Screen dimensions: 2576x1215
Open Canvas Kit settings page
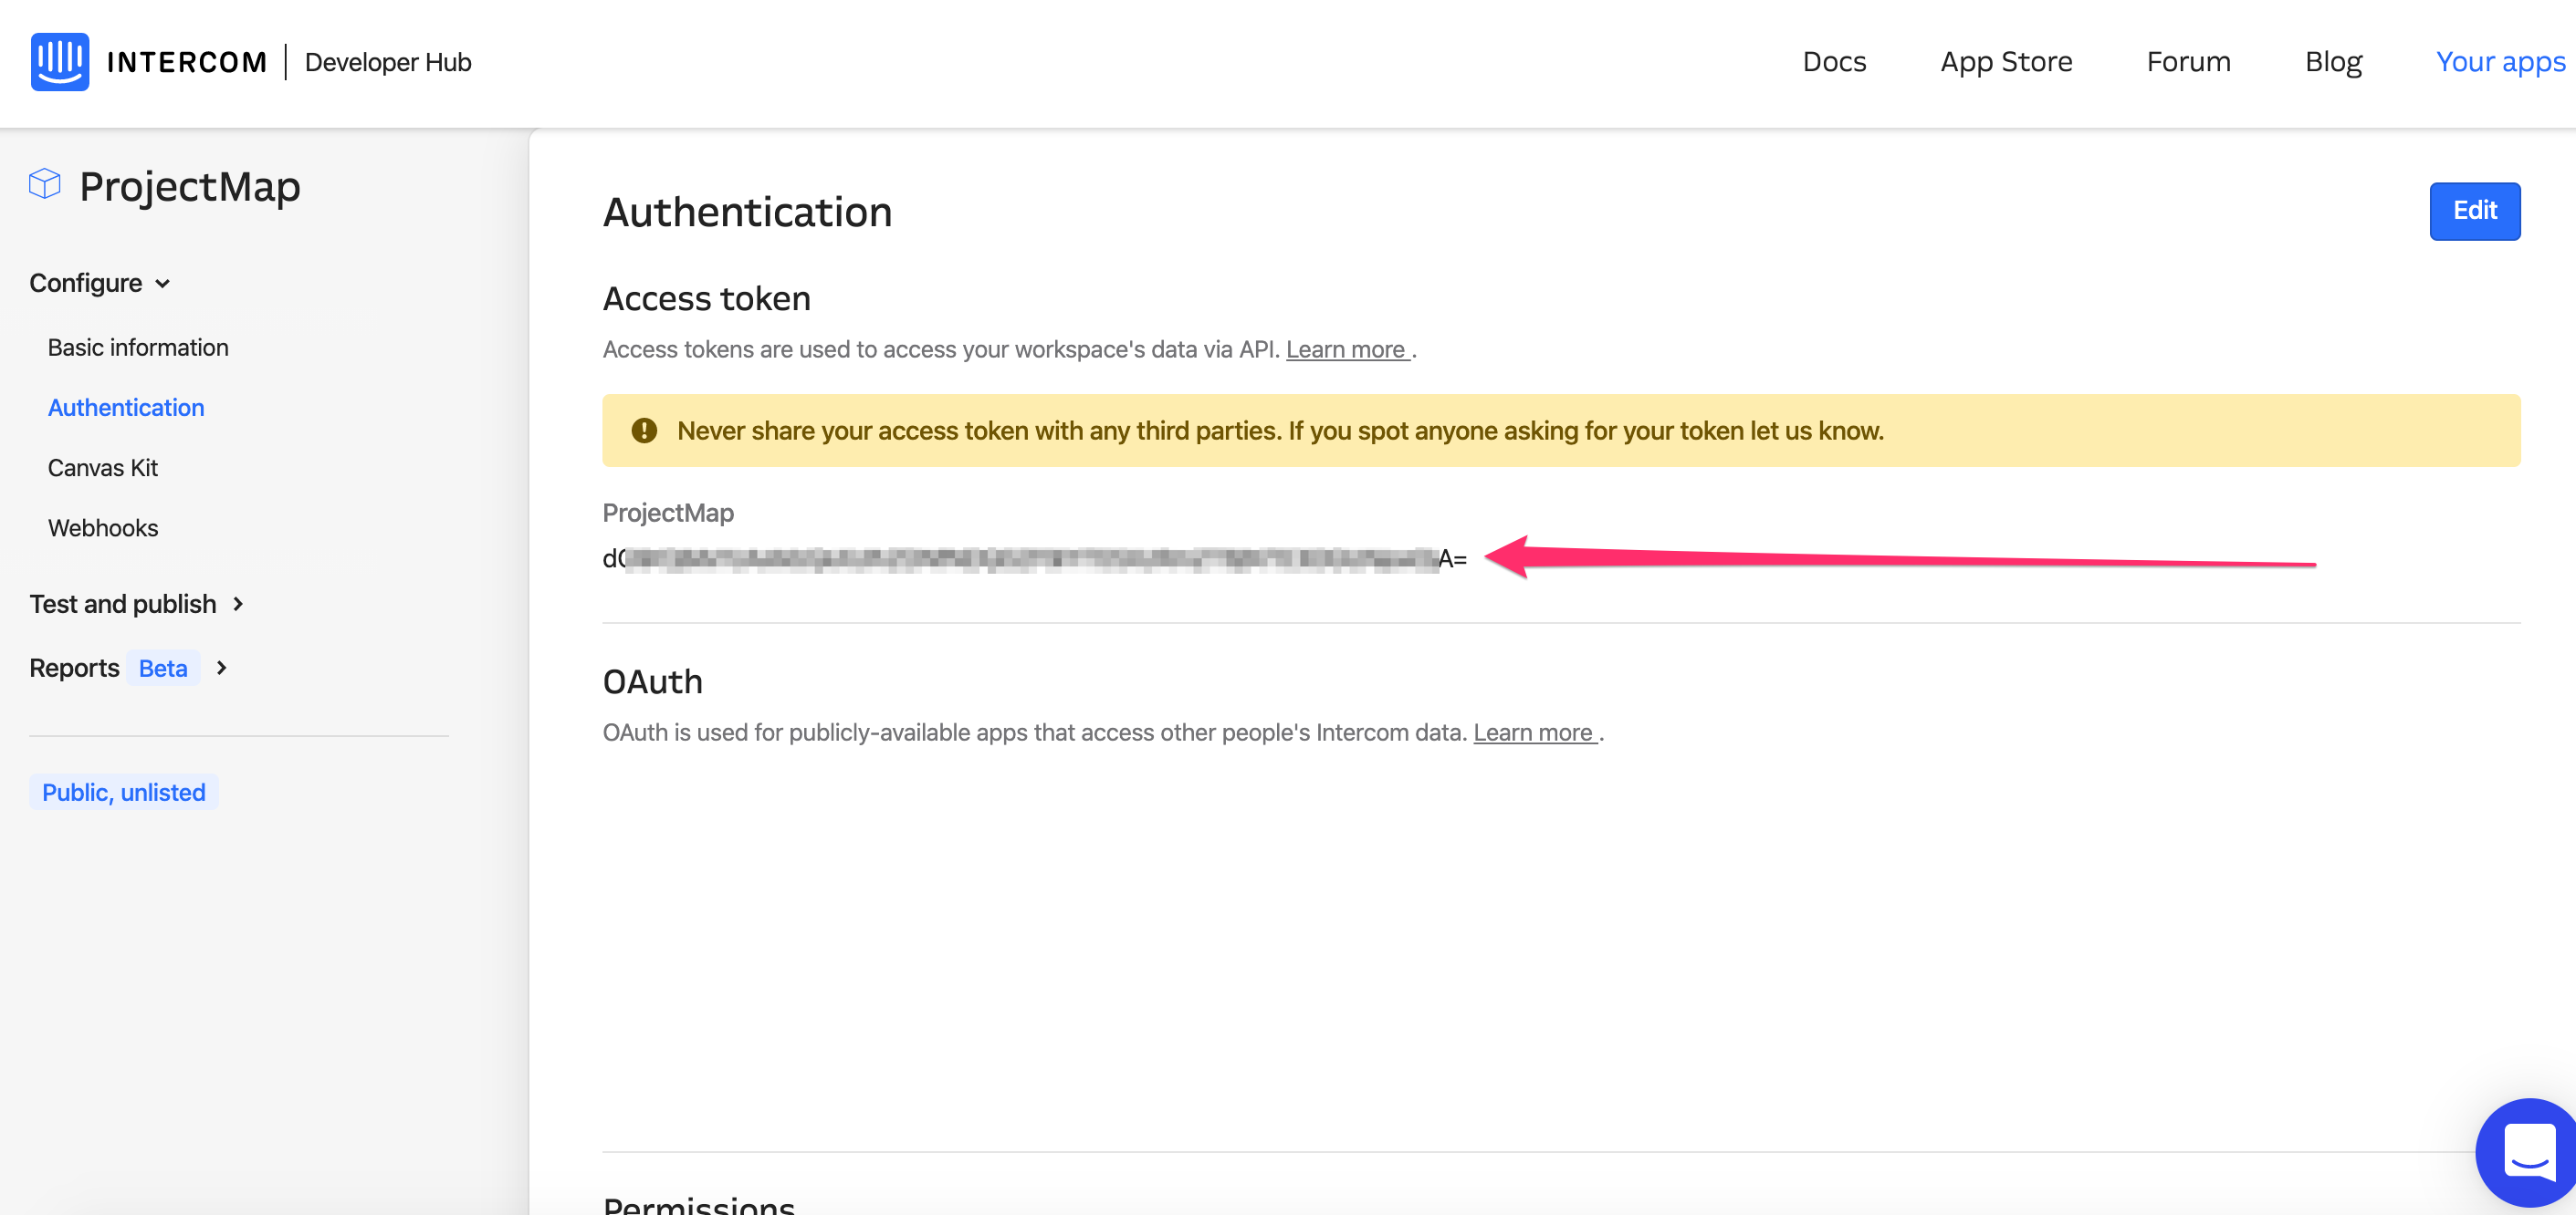(103, 466)
